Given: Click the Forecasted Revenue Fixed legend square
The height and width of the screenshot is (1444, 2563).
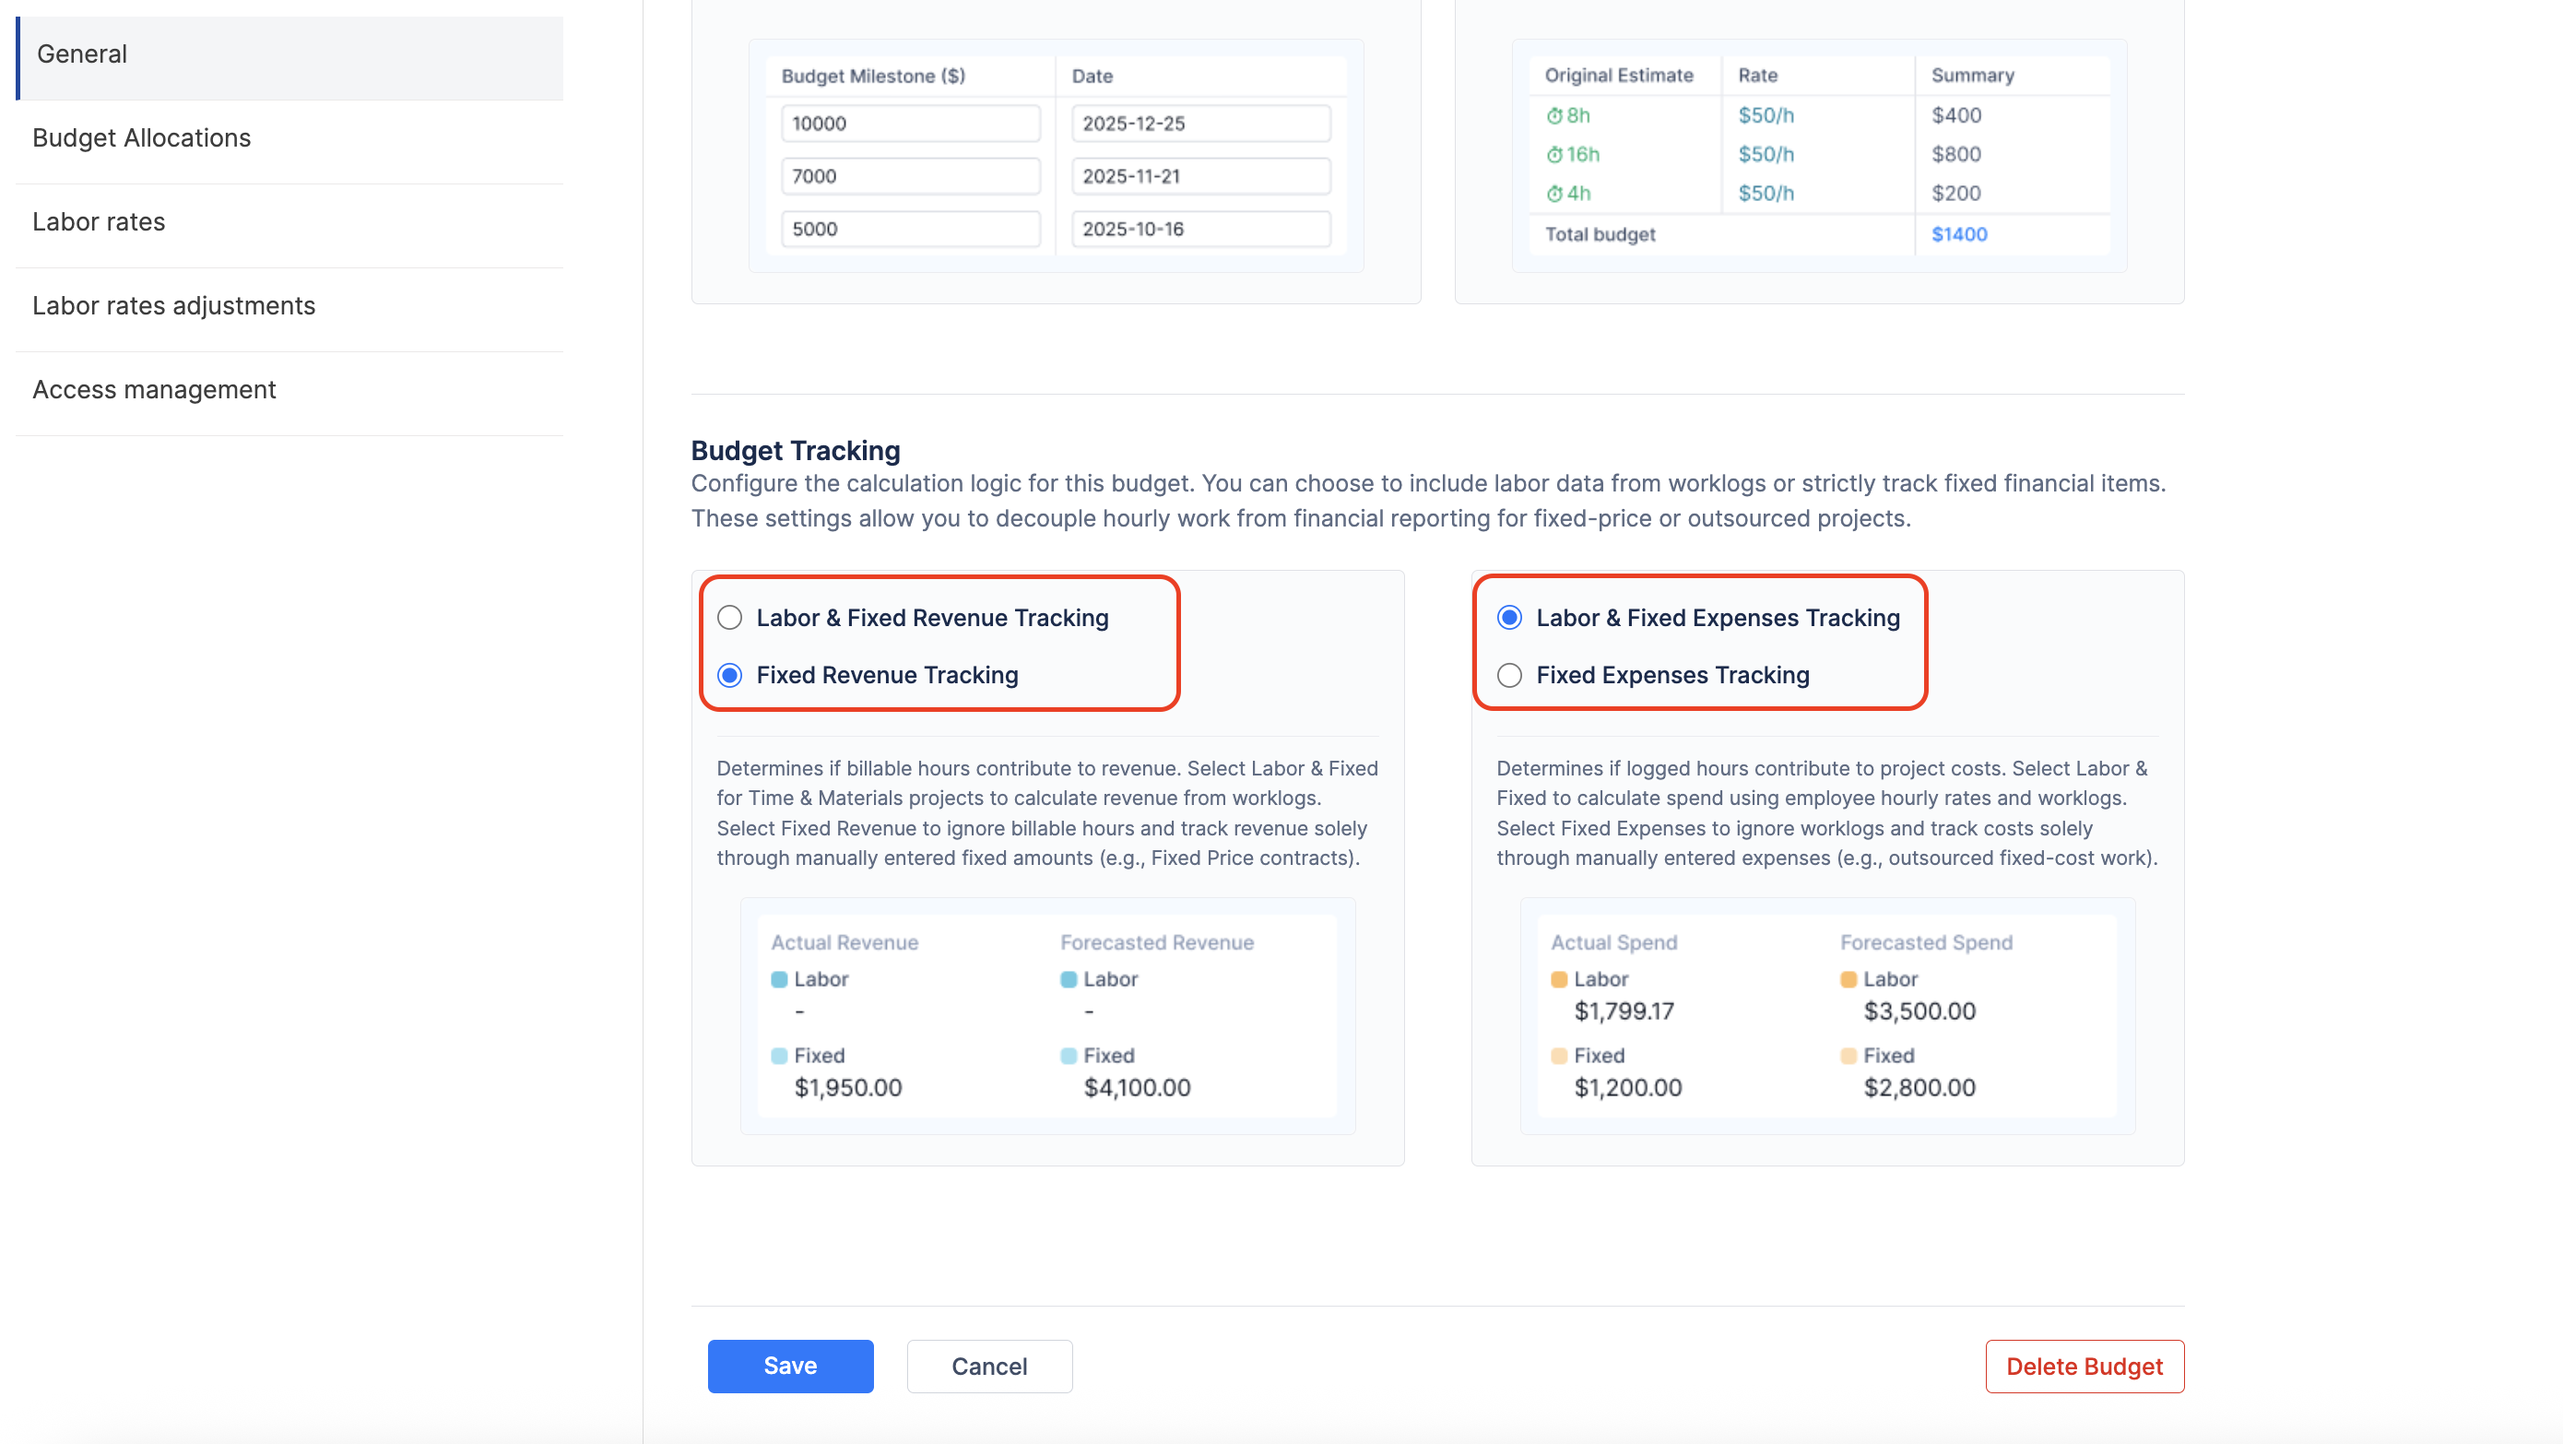Looking at the screenshot, I should click(x=1069, y=1055).
